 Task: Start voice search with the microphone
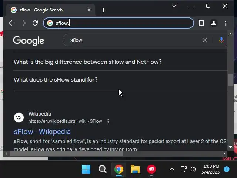click(221, 40)
